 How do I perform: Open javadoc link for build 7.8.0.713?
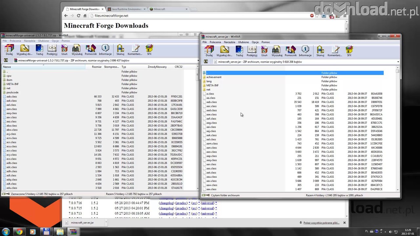(181, 213)
